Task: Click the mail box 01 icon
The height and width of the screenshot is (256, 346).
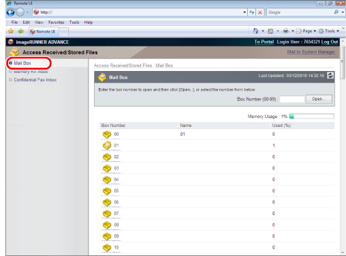Action: click(107, 145)
